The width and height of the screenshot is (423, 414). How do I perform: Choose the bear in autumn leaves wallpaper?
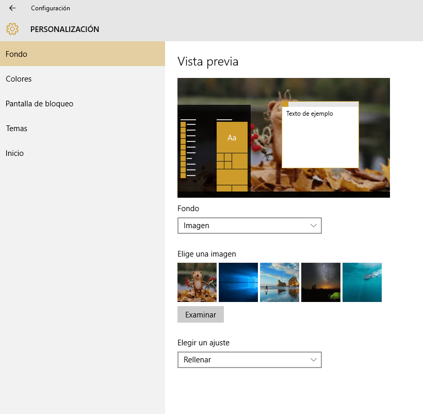coord(197,282)
